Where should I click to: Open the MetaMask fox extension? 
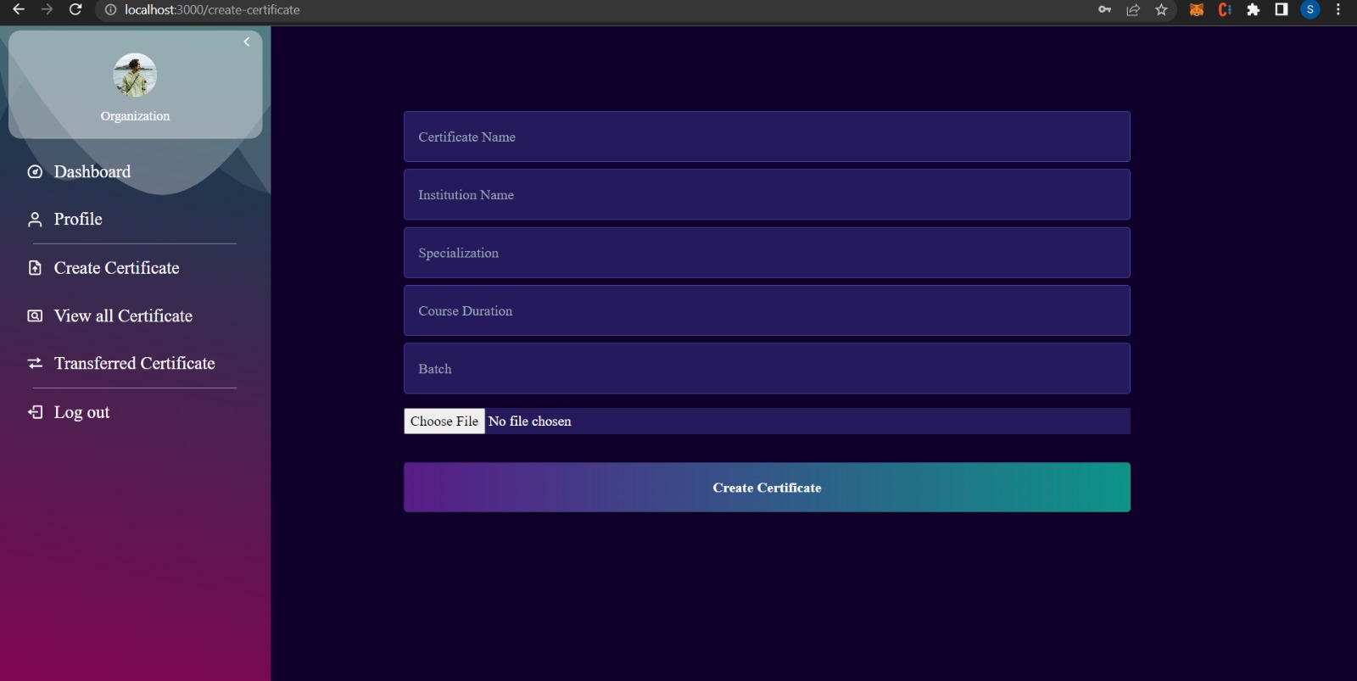1197,10
